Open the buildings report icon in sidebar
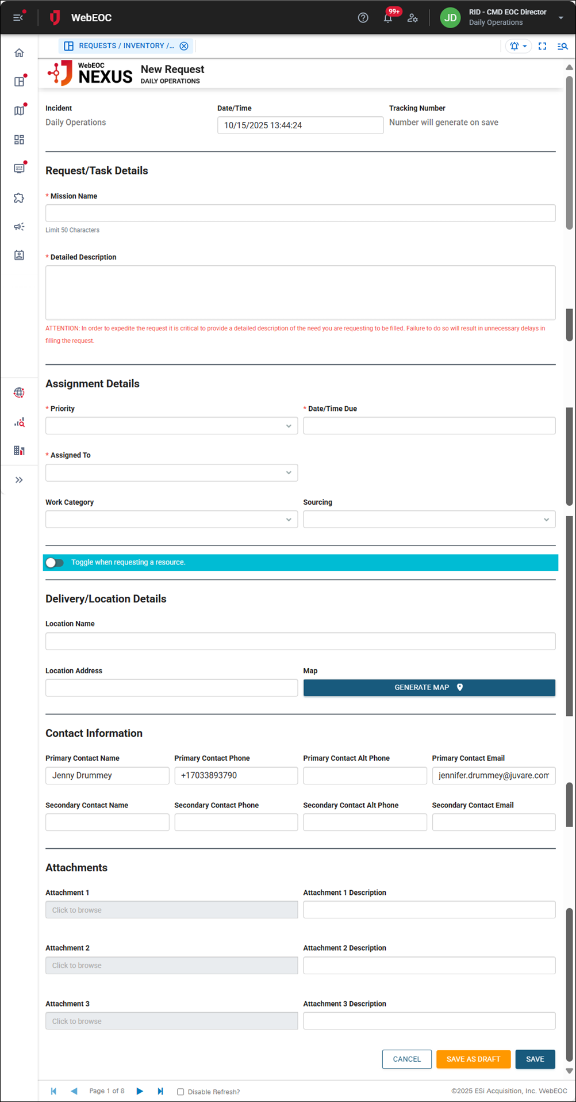 (19, 451)
